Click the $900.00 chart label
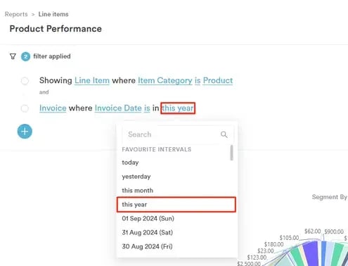 334,232
